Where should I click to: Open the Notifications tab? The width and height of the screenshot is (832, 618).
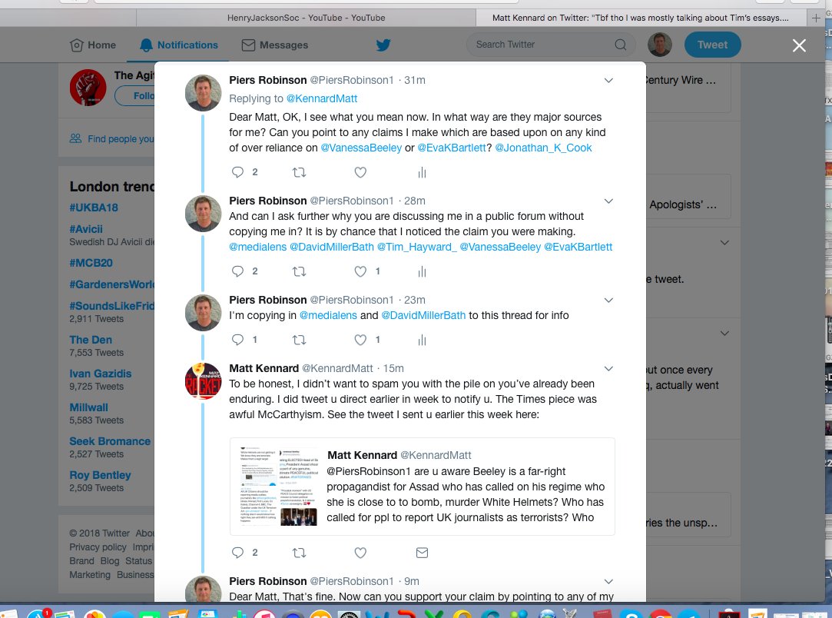[x=179, y=45]
